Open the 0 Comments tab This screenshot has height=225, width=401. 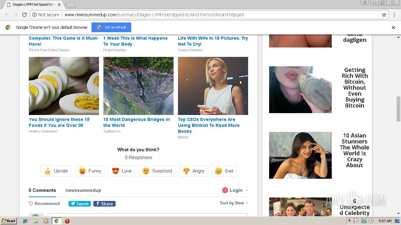[42, 190]
